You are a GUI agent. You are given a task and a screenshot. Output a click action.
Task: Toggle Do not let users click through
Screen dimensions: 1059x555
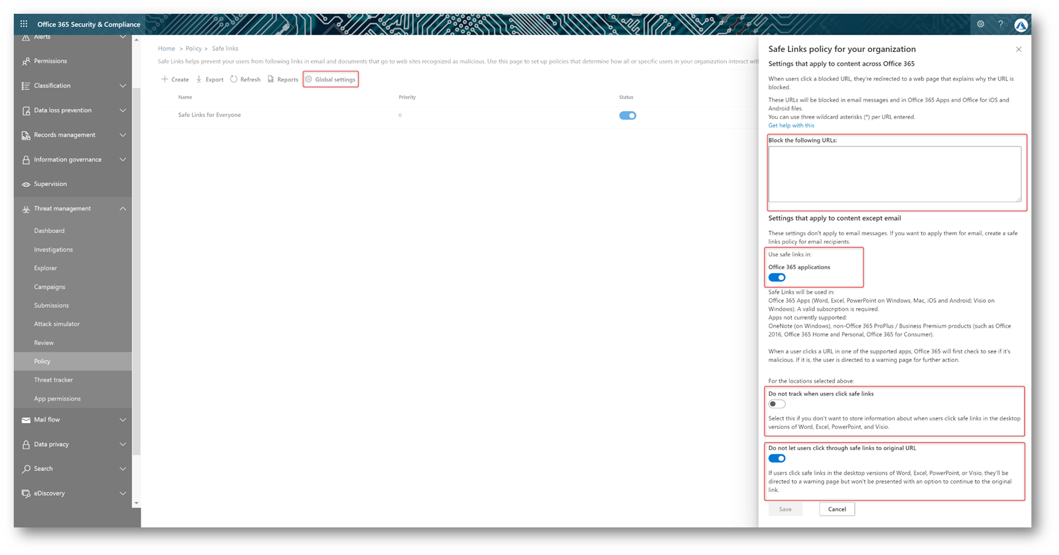click(777, 459)
